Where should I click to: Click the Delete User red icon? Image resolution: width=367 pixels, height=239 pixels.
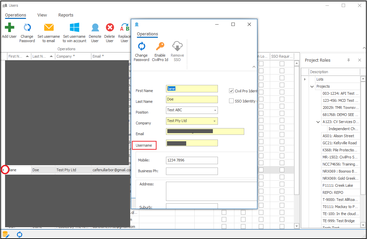(110, 28)
